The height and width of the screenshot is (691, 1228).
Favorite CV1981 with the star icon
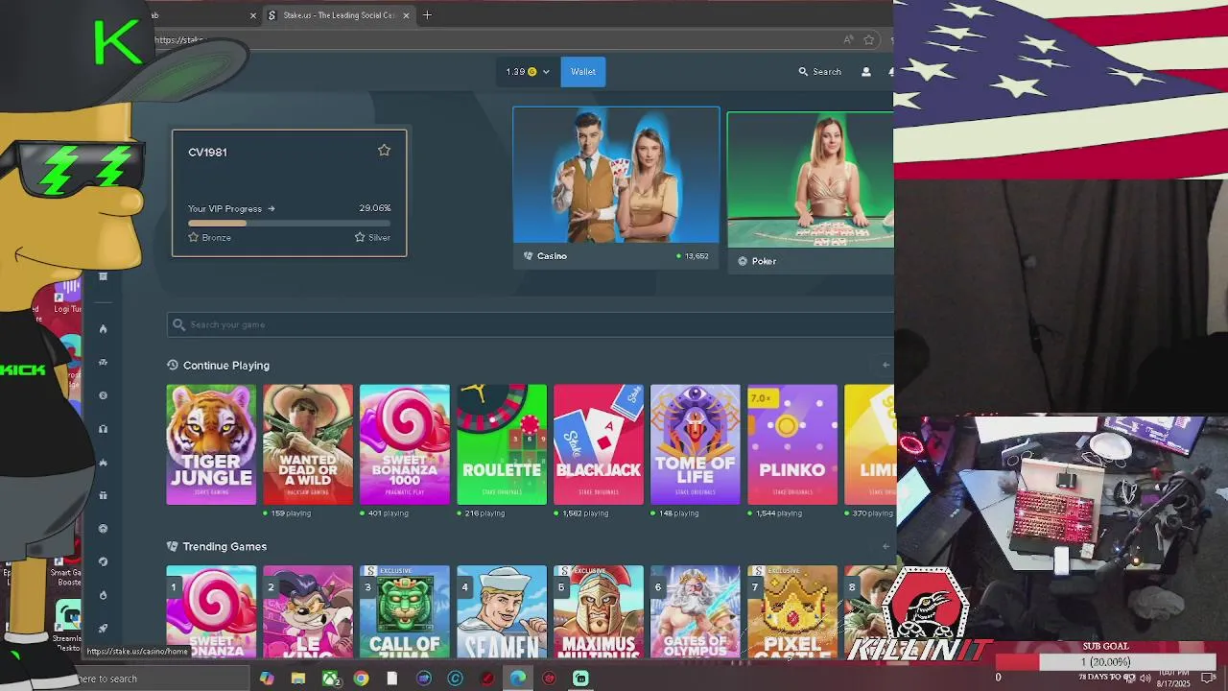(x=384, y=151)
